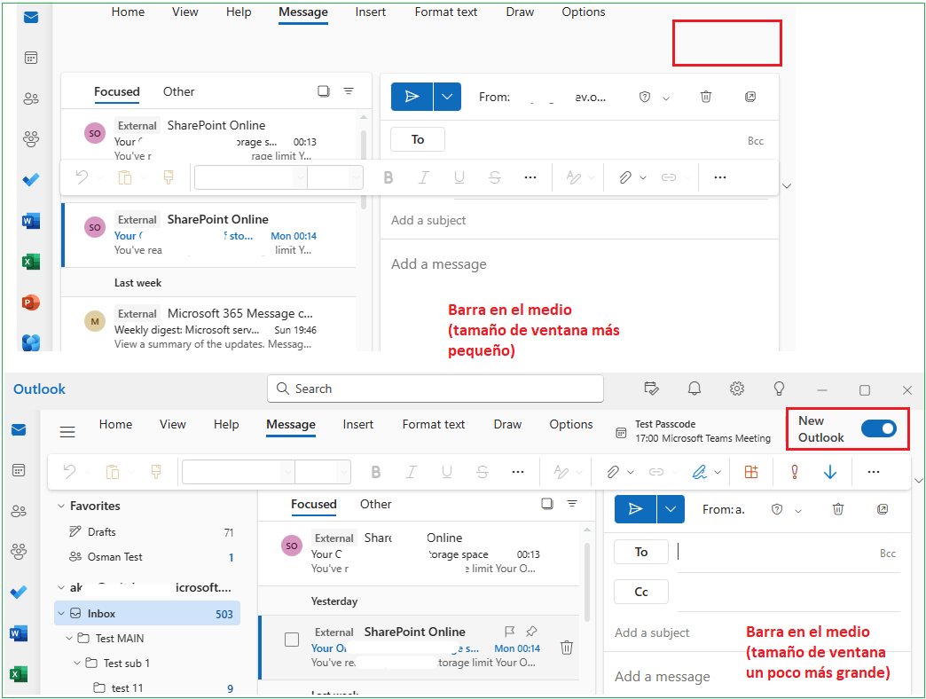
Task: Open Draw tab in bottom screenshot
Action: pyautogui.click(x=507, y=425)
